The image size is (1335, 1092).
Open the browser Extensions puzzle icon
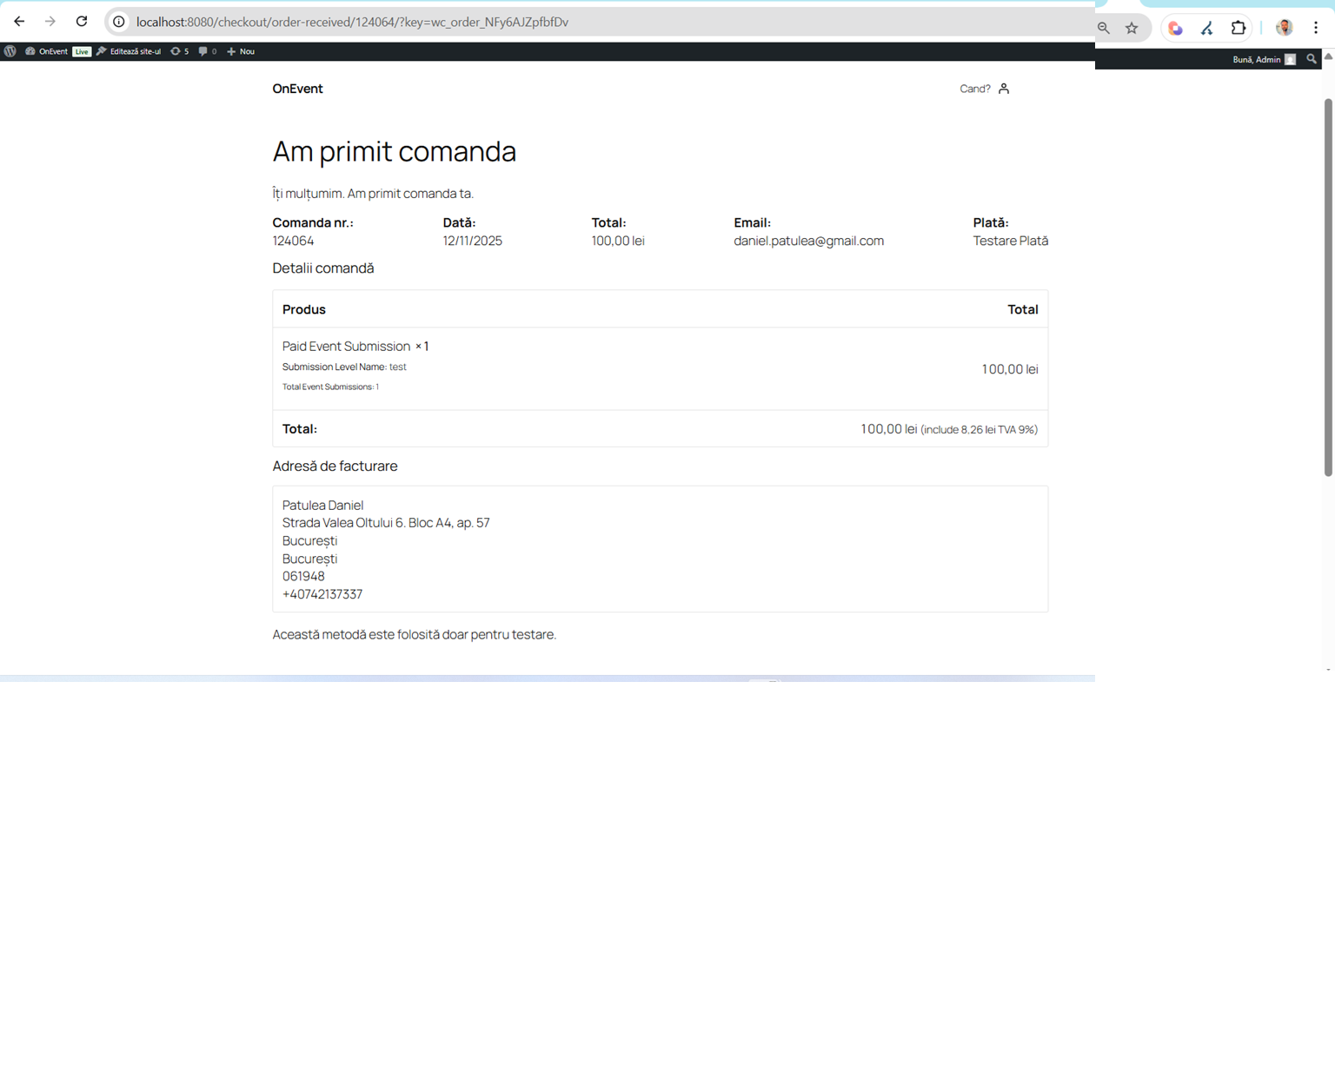pos(1239,28)
